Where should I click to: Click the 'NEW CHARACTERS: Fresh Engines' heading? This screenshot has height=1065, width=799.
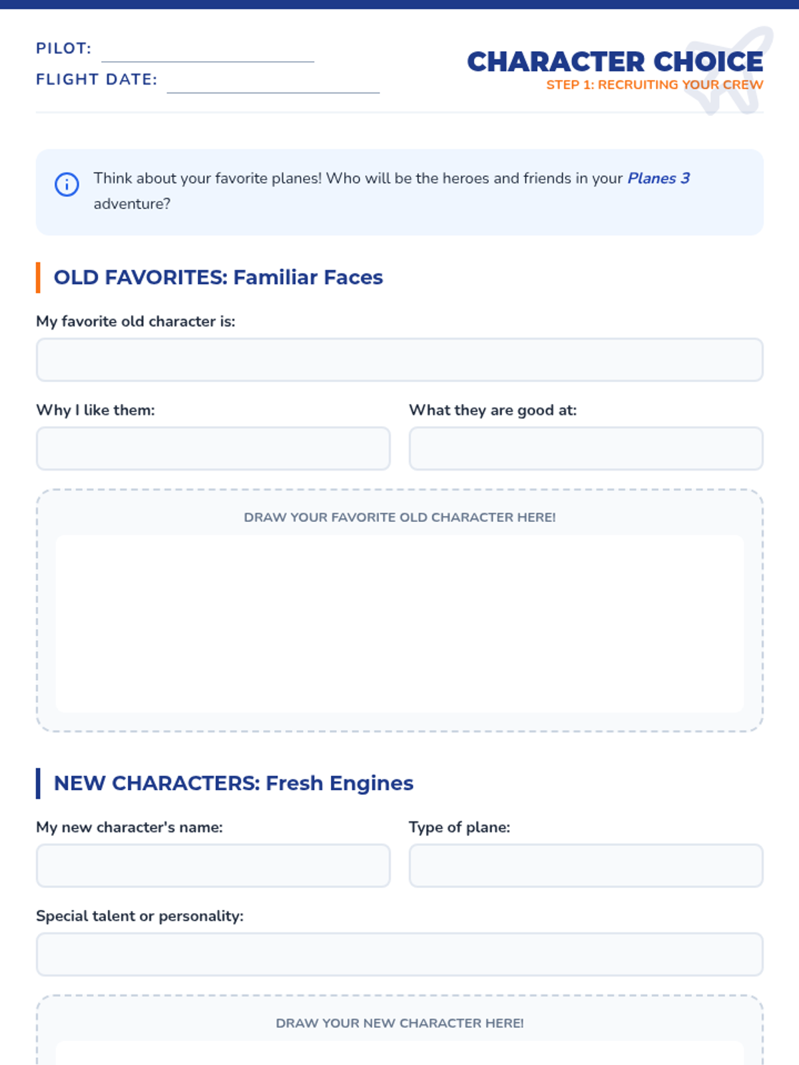click(234, 783)
